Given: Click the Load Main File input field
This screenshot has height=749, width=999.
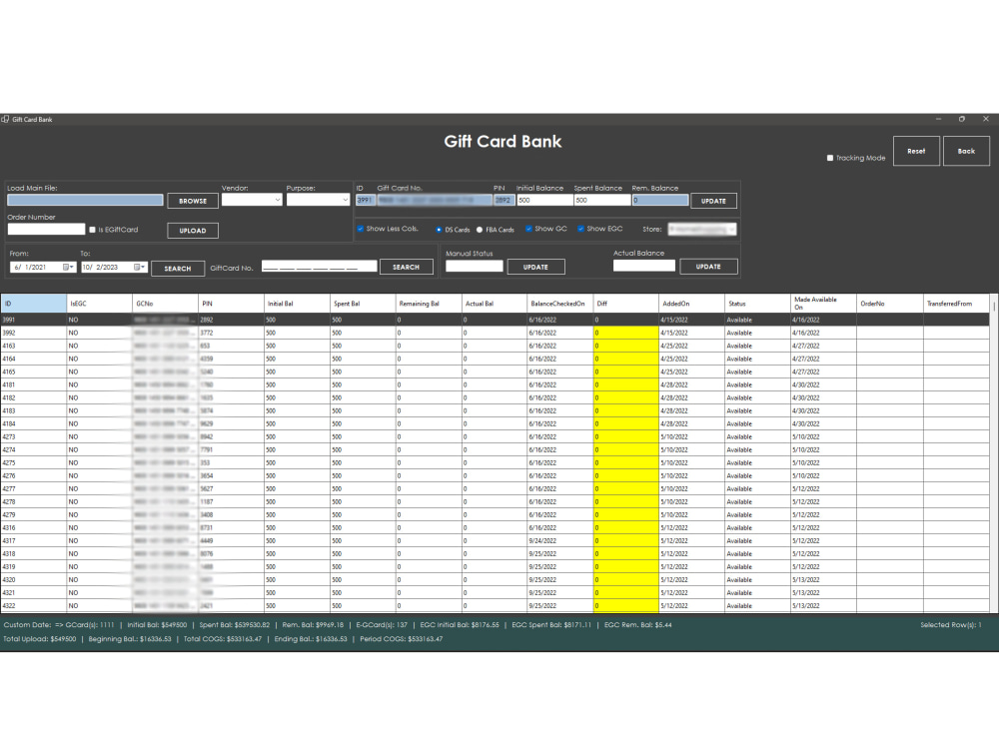Looking at the screenshot, I should tap(85, 200).
